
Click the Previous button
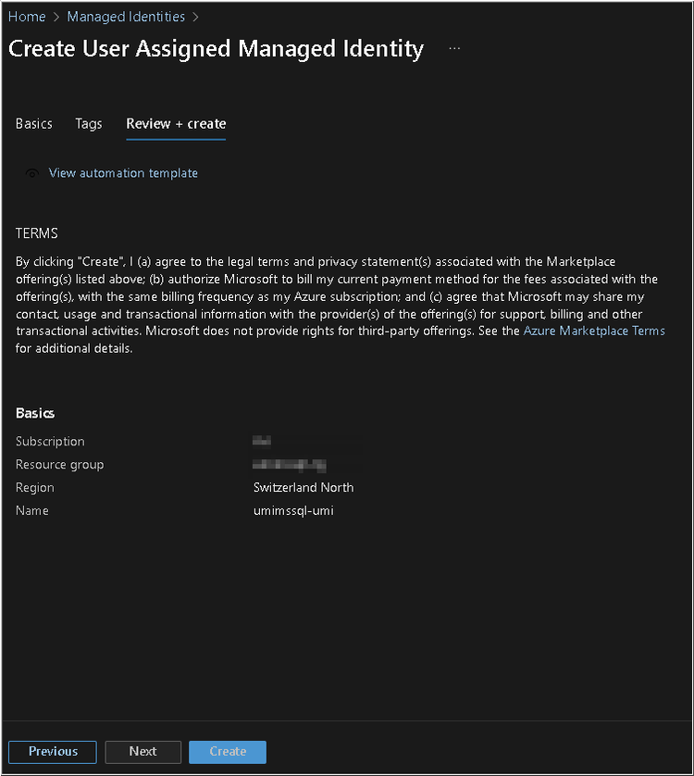tap(53, 752)
